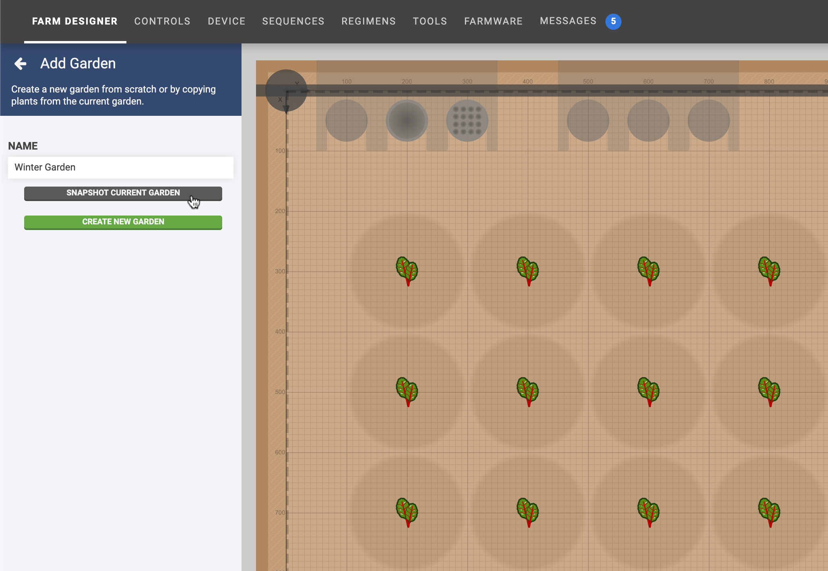Open the Controls tab
This screenshot has height=571, width=828.
pyautogui.click(x=162, y=21)
